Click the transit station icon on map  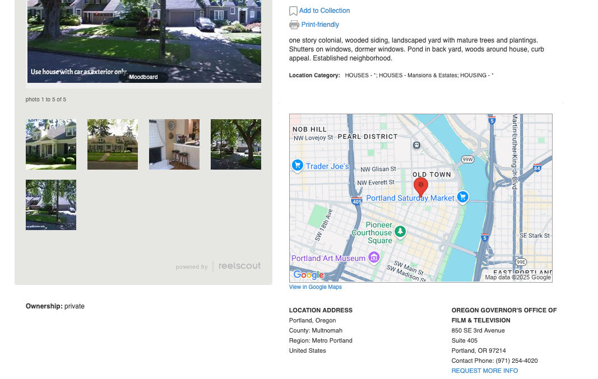pyautogui.click(x=416, y=145)
